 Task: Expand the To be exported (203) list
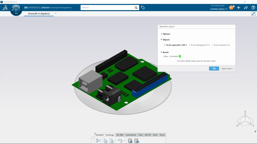coord(176,45)
